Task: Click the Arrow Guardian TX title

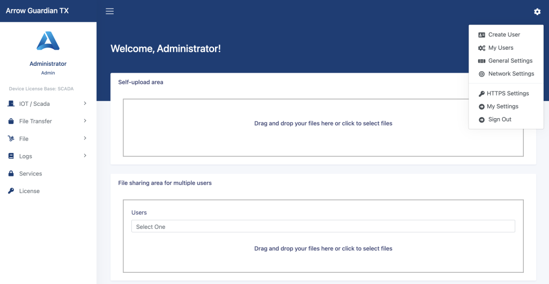Action: 37,11
